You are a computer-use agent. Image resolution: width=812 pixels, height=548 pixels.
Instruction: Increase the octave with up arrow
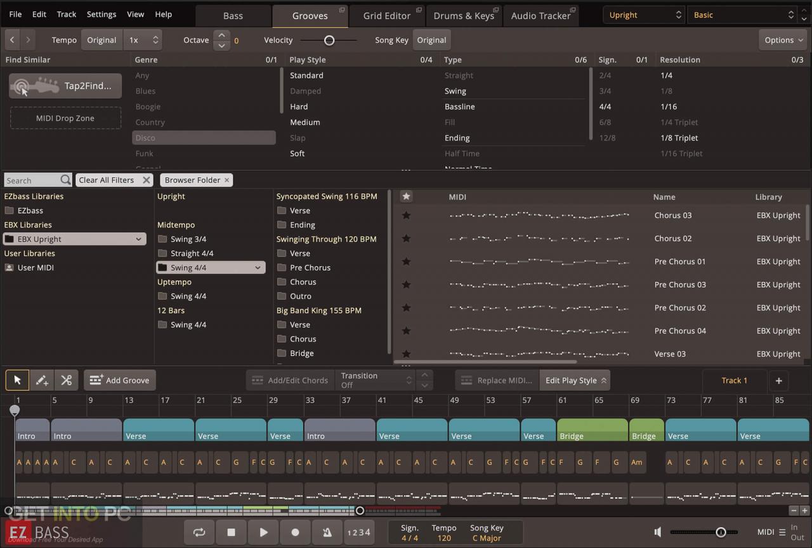pyautogui.click(x=221, y=35)
